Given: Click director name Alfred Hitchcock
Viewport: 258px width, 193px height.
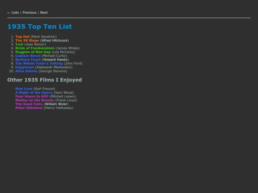Looking at the screenshot, I should coord(54,41).
